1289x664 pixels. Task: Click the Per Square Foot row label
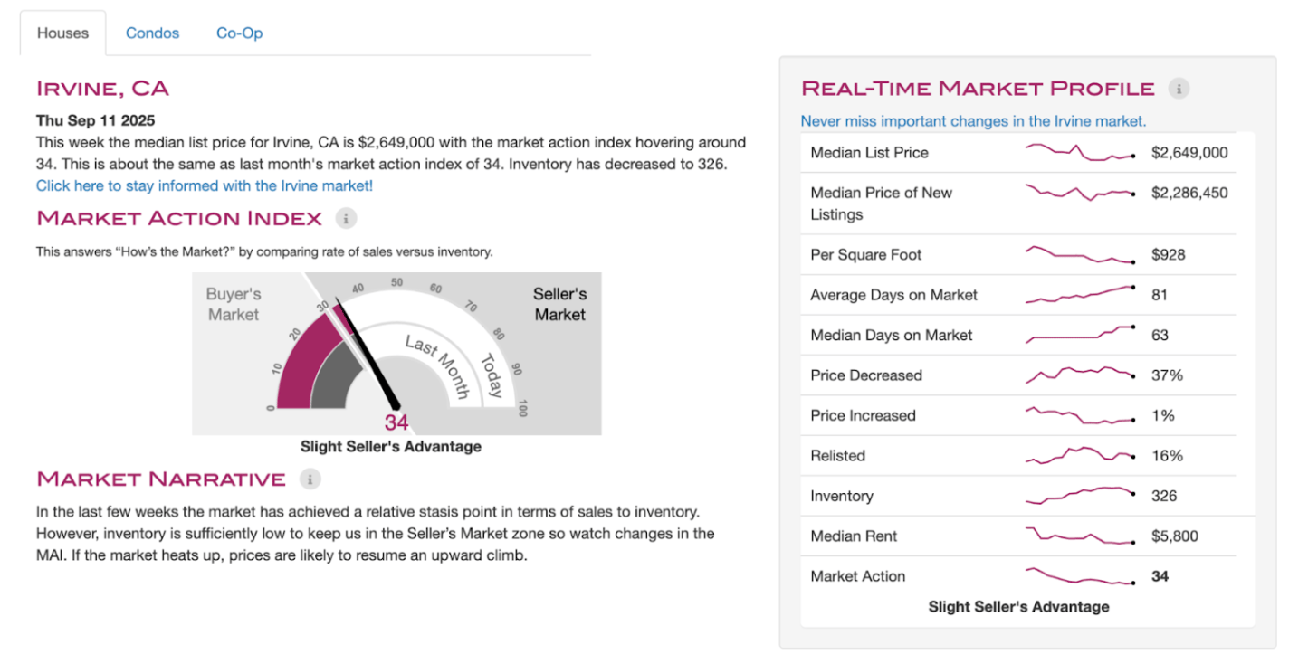[x=865, y=255]
